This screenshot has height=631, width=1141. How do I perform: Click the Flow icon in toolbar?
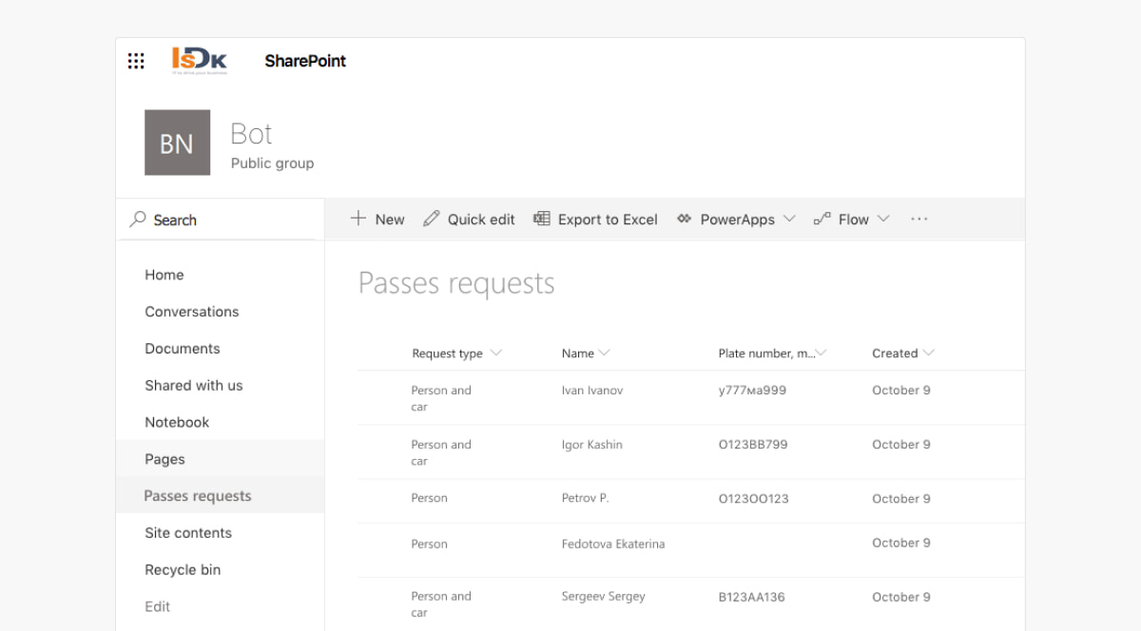pos(822,219)
